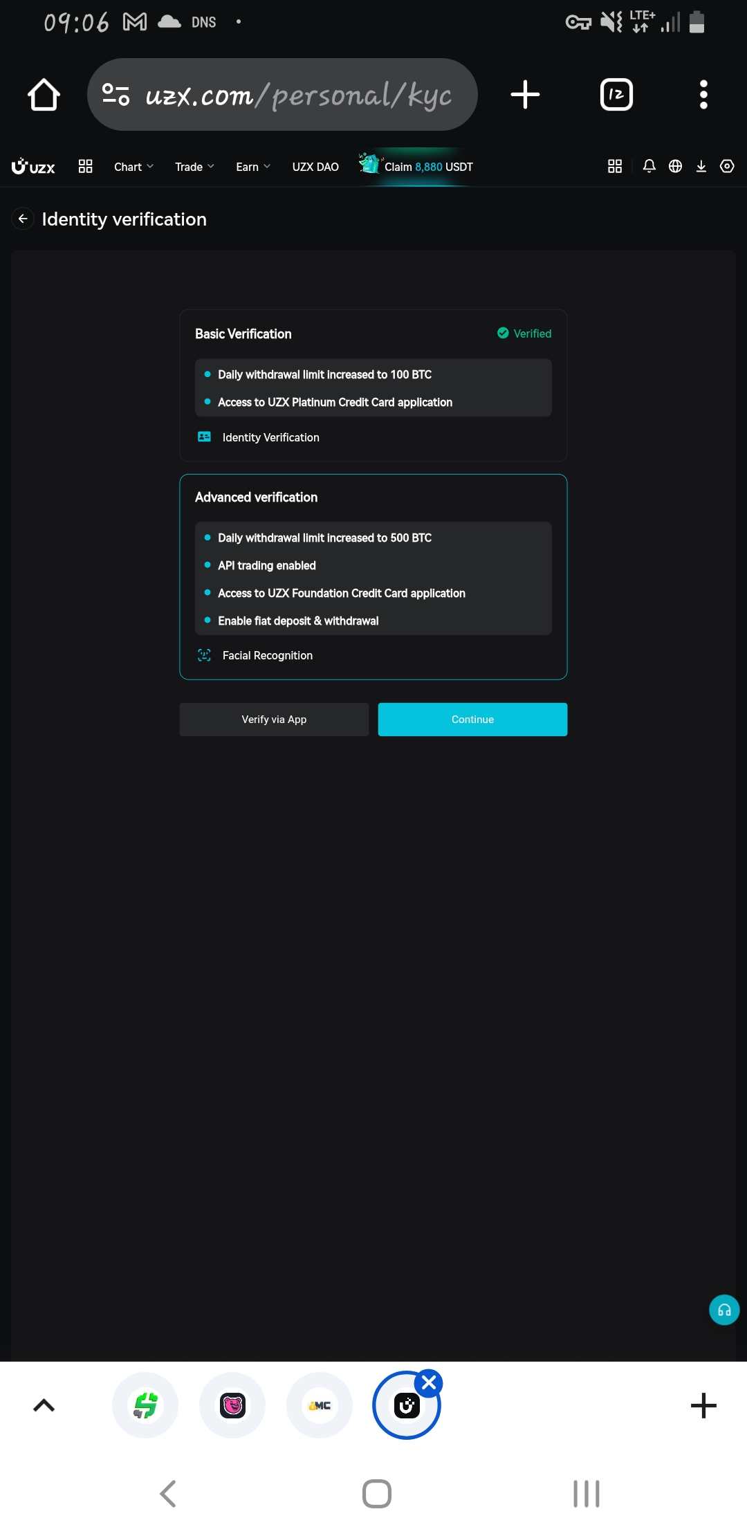Click Verify via App button

coord(274,720)
